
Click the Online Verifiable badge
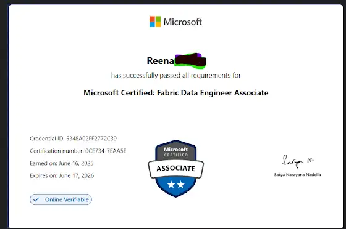[61, 199]
